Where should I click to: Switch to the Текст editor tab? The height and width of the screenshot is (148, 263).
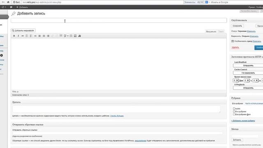[221, 32]
